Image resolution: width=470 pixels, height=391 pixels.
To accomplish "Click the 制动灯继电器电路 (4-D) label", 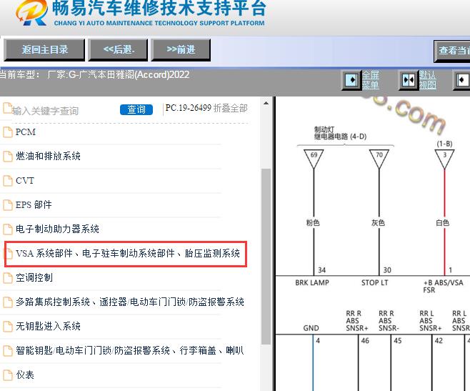I will (340, 133).
